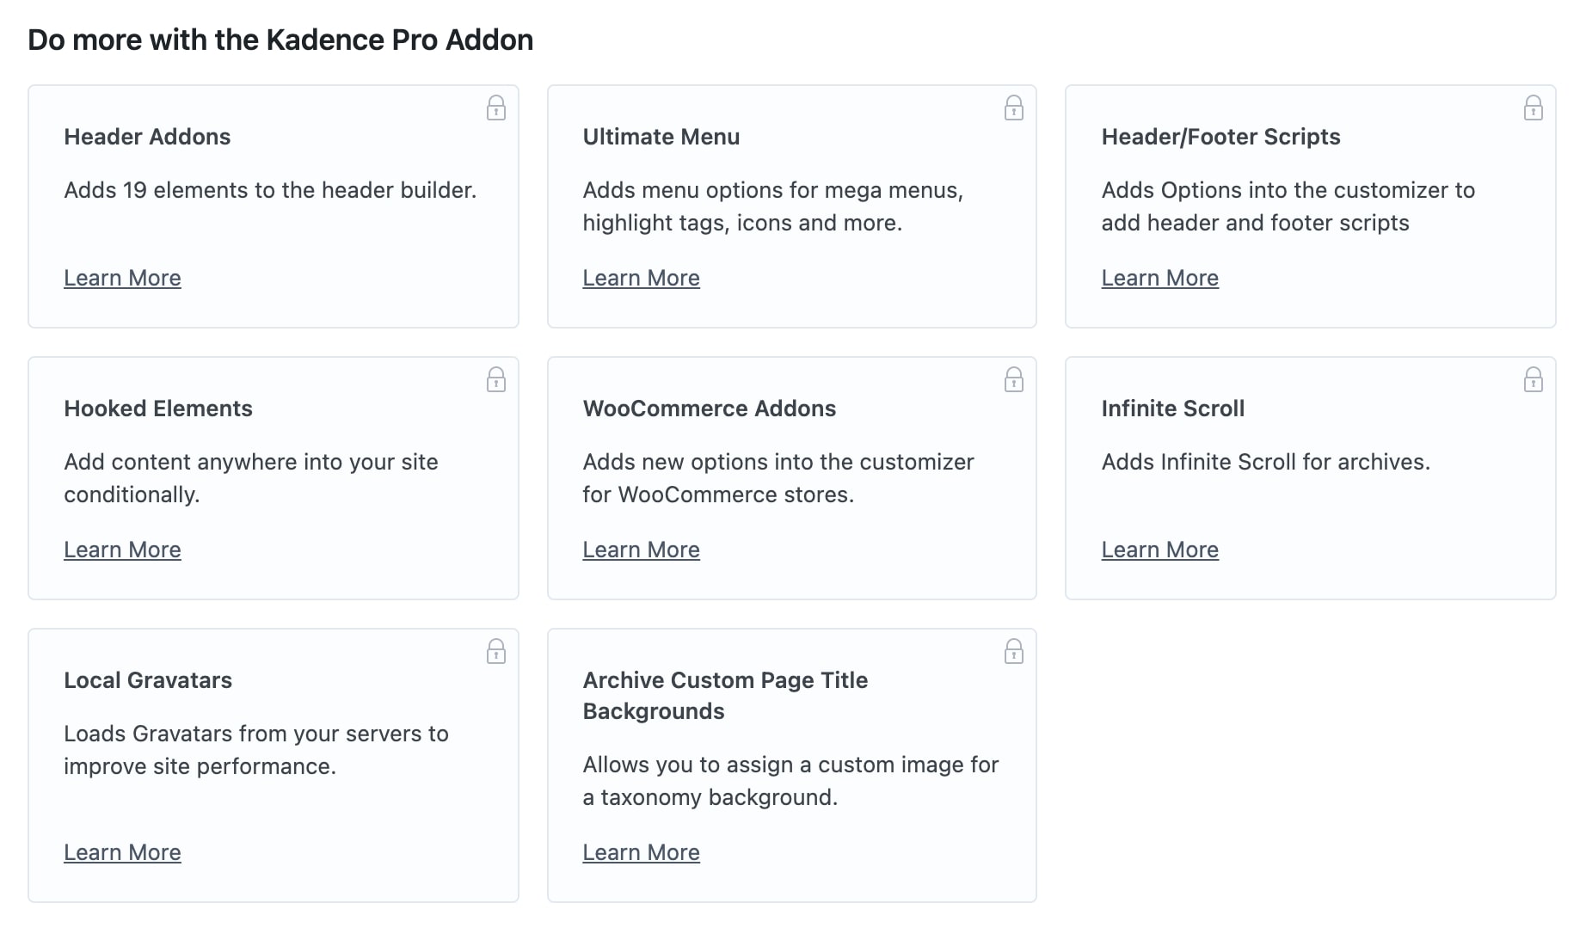Click the Kadence Pro Addon heading
This screenshot has height=934, width=1586.
click(x=280, y=39)
